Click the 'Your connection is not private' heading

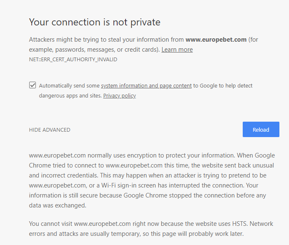click(95, 22)
